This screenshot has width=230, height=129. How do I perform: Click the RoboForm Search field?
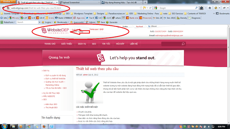[27, 22]
